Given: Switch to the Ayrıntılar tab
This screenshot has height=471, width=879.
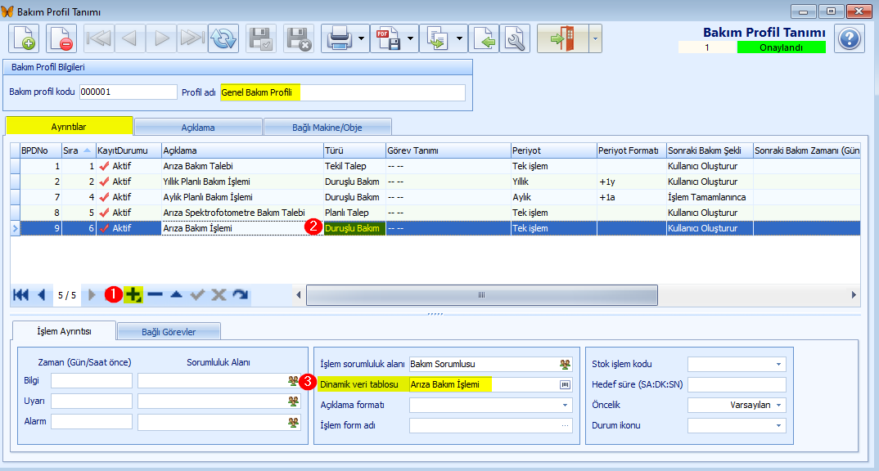Looking at the screenshot, I should pos(69,127).
